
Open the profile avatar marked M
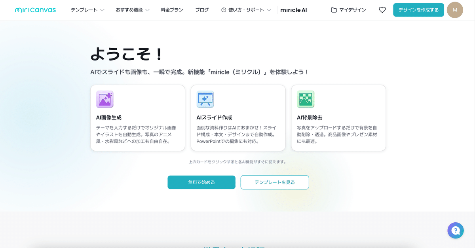point(455,10)
